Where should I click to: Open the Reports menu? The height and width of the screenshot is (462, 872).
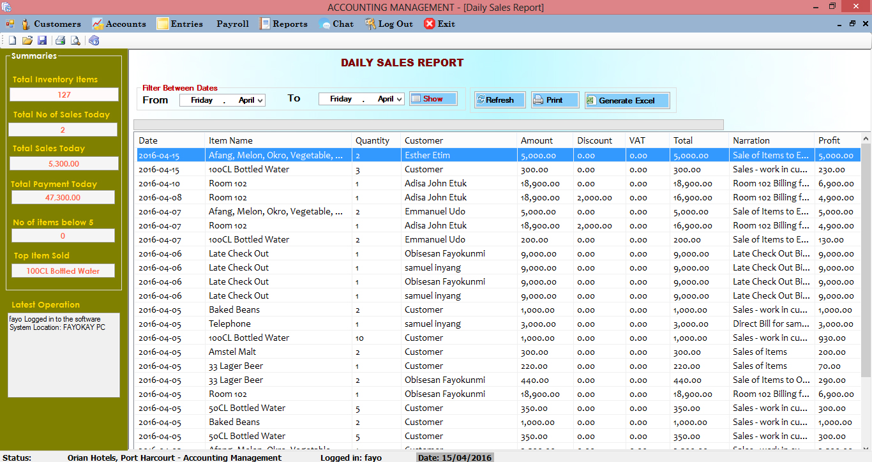click(283, 24)
